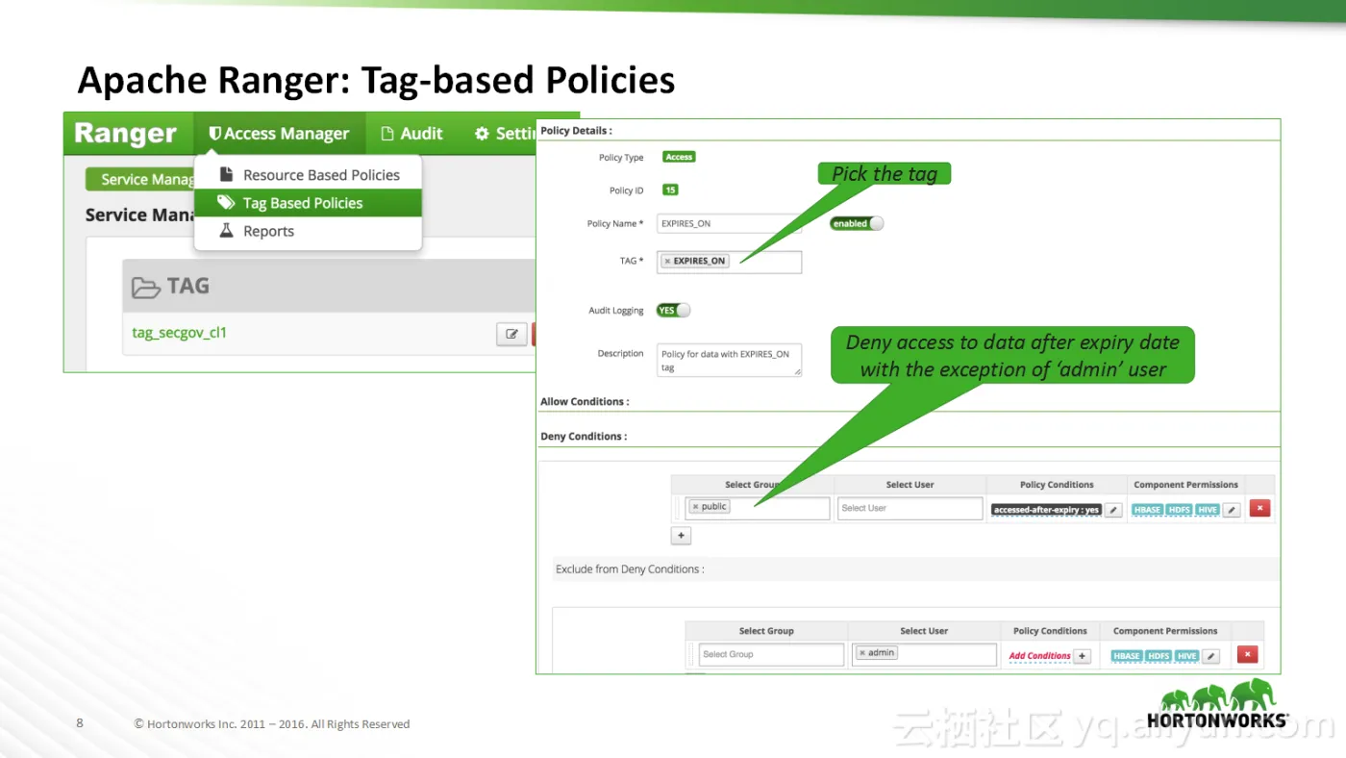Open the tag_secgov_cl1 service link
Screen dimensions: 1346x758
pos(179,333)
